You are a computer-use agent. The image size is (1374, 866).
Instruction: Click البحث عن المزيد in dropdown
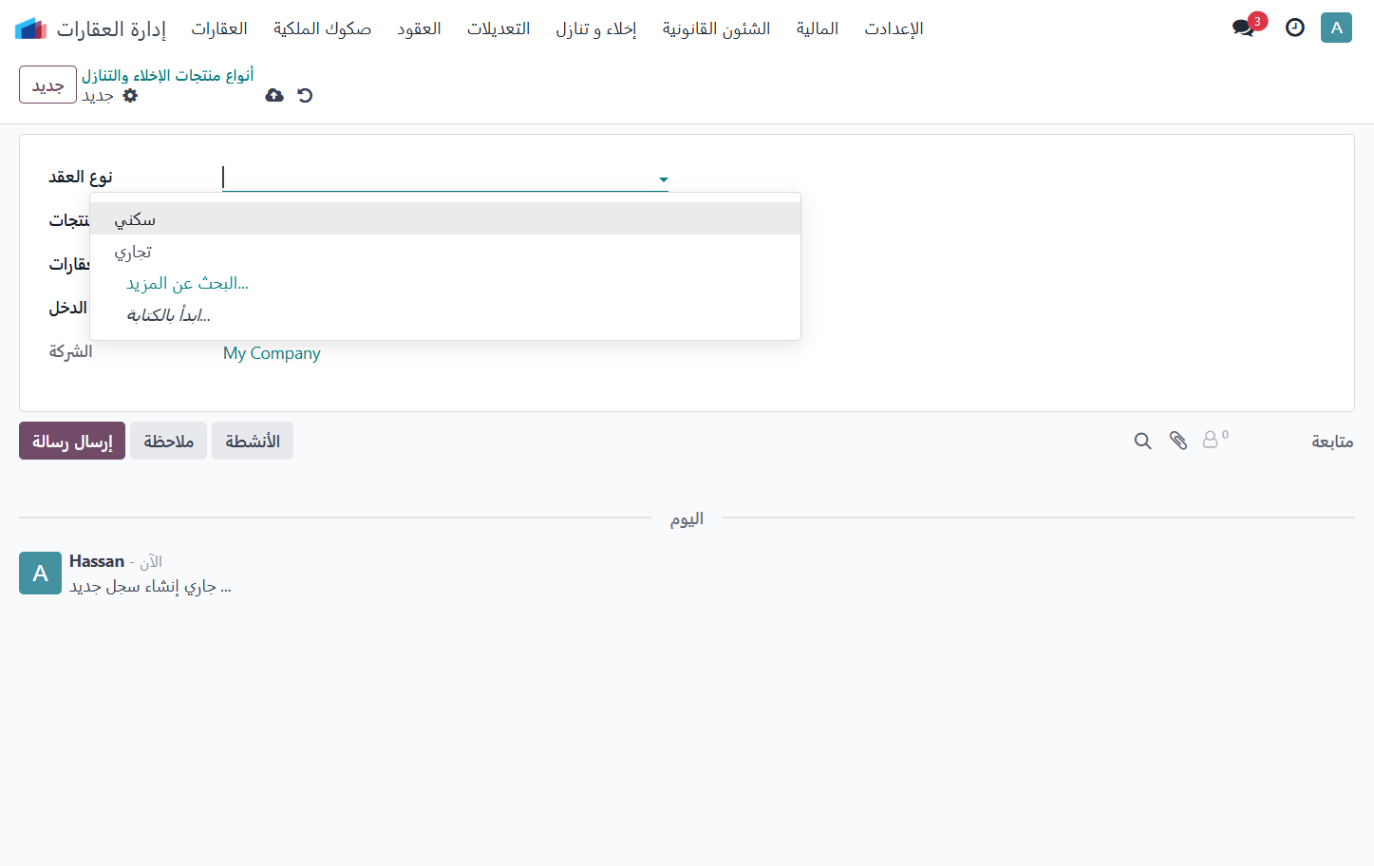click(x=187, y=283)
